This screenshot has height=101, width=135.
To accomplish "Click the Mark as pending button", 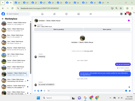I will coord(59,29).
